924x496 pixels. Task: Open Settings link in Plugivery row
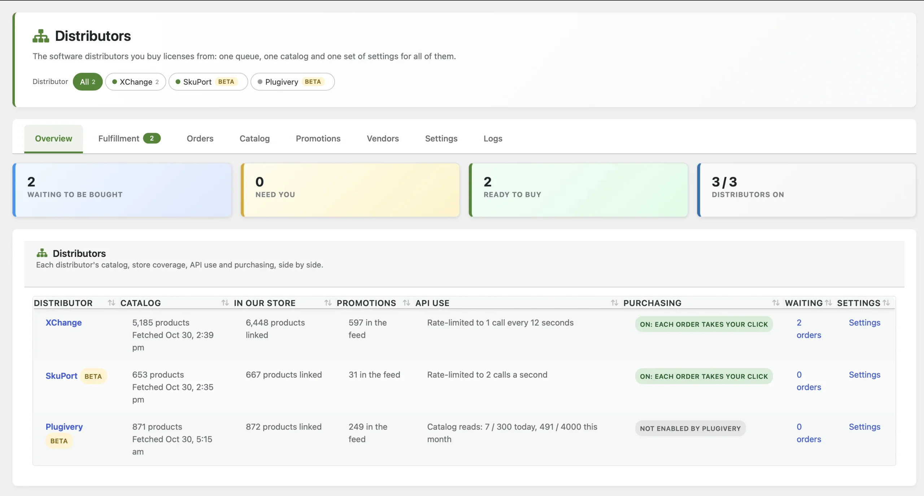click(864, 427)
